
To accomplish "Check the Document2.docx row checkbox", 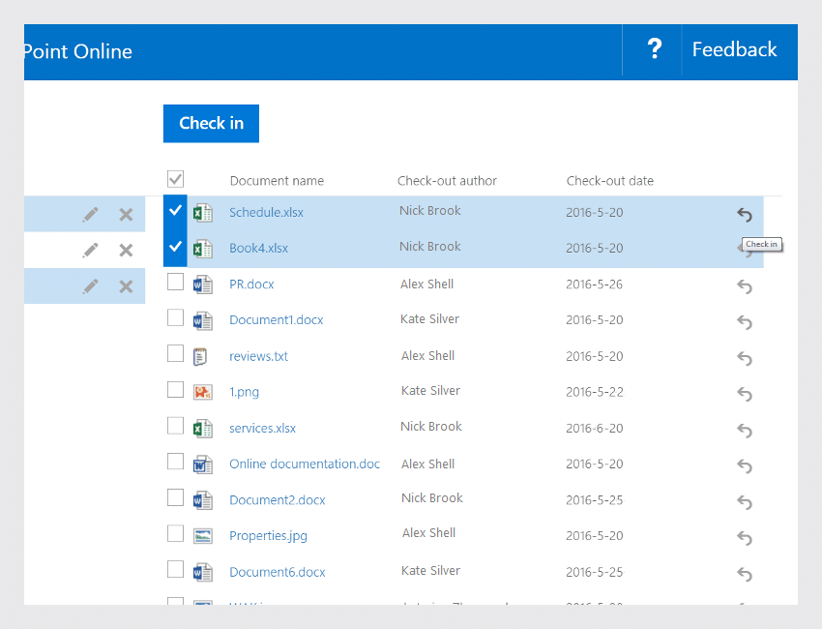I will point(176,497).
